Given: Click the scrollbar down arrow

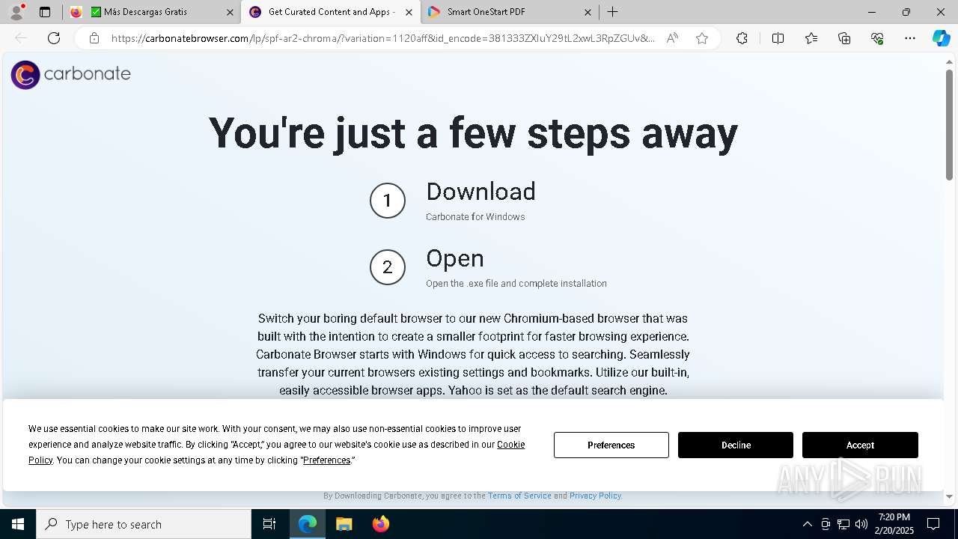Looking at the screenshot, I should [949, 496].
